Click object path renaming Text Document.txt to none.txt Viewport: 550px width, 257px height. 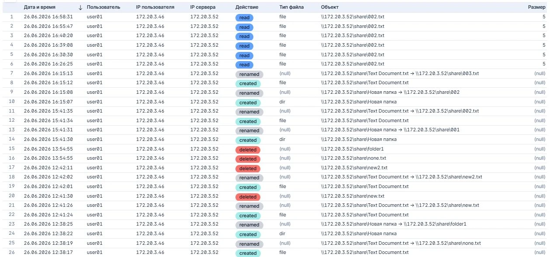[401, 243]
